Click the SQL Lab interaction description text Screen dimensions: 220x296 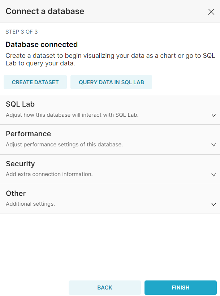point(72,115)
